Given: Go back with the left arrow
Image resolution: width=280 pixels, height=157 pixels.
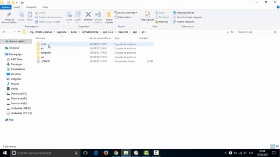Looking at the screenshot, I should coord(4,32).
